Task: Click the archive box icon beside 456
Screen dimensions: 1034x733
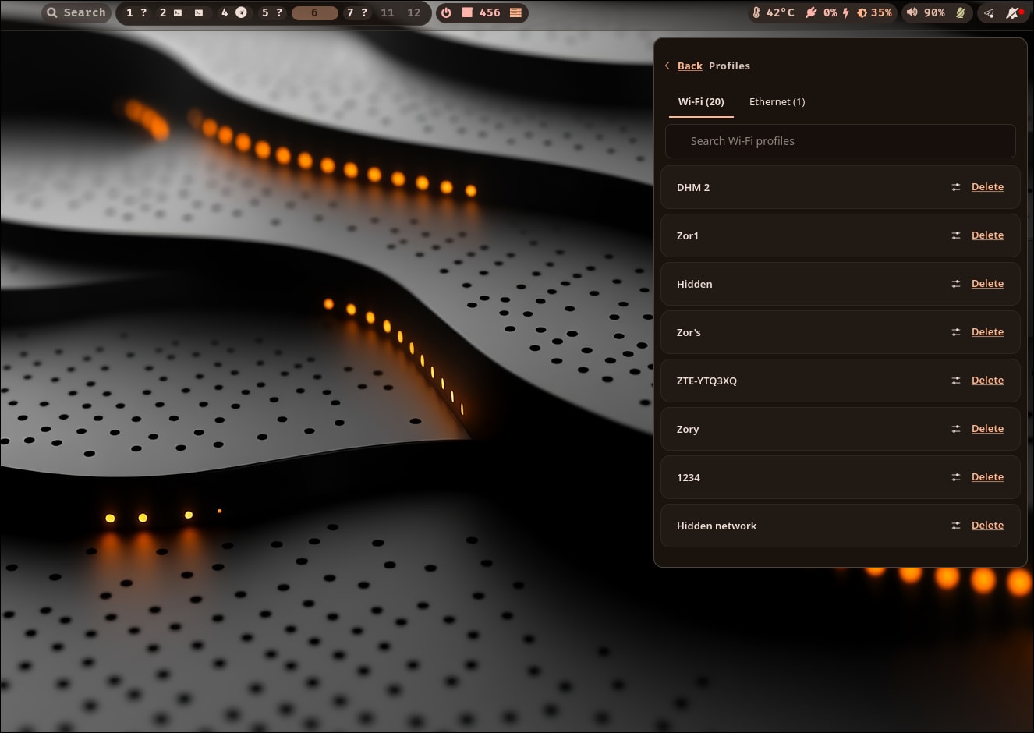Action: coord(467,12)
